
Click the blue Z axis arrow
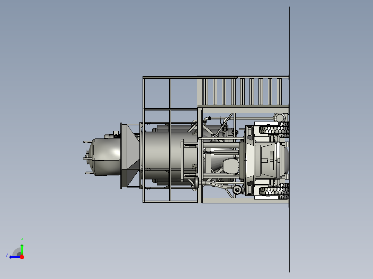click(x=14, y=257)
